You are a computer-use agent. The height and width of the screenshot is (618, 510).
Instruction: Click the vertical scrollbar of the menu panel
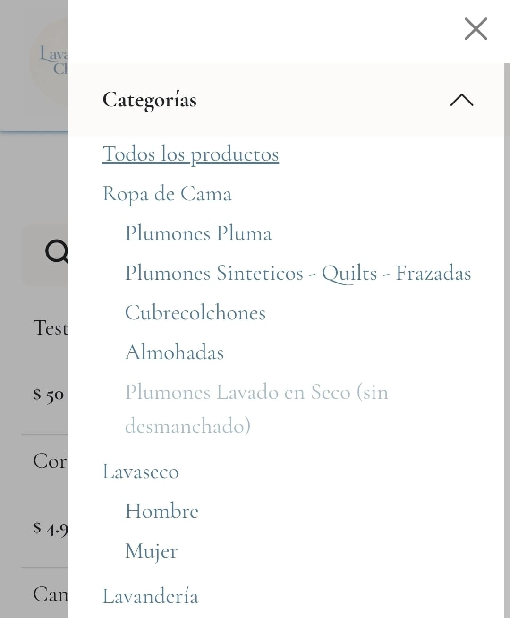click(x=507, y=331)
